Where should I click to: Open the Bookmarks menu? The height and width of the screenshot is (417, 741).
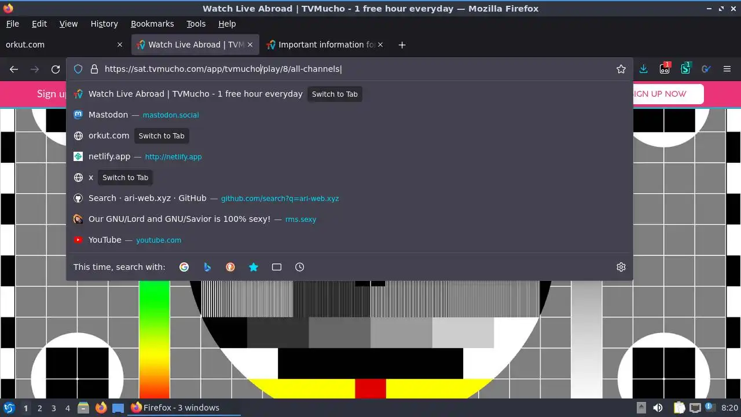[152, 24]
